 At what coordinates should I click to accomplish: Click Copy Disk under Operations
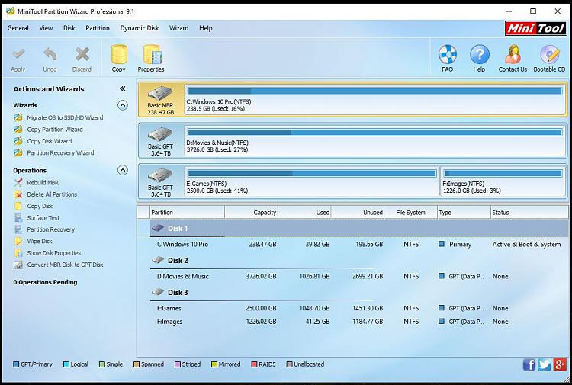(x=40, y=206)
